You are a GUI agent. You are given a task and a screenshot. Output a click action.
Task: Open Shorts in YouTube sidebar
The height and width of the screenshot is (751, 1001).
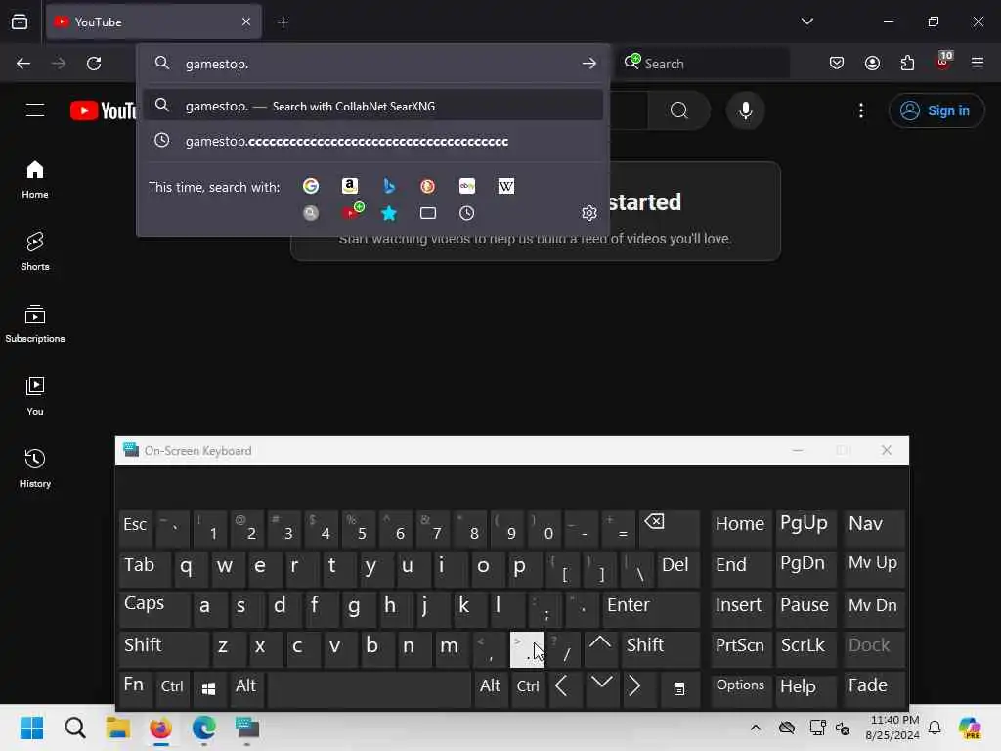click(35, 251)
